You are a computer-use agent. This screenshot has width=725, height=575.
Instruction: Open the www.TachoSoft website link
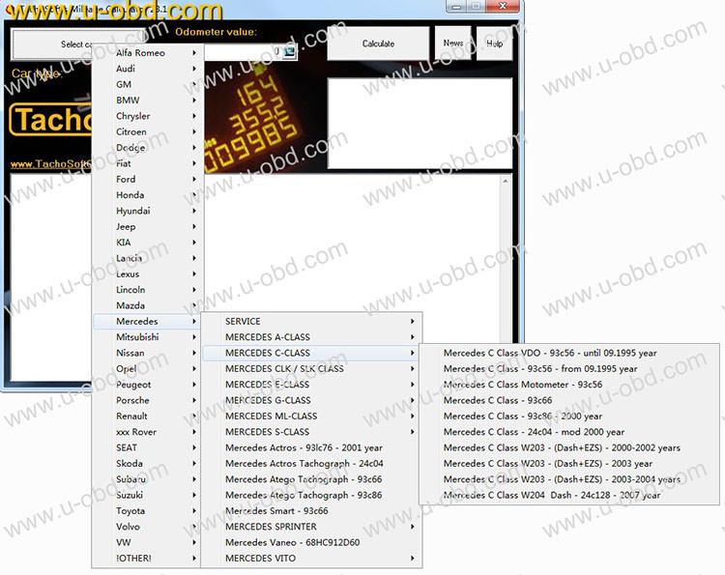(51, 164)
